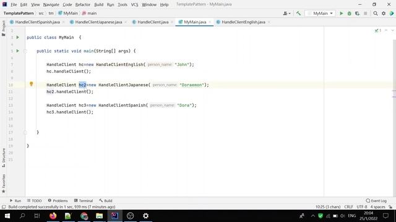Open the Project tool window
The height and width of the screenshot is (222, 396).
coord(4,28)
